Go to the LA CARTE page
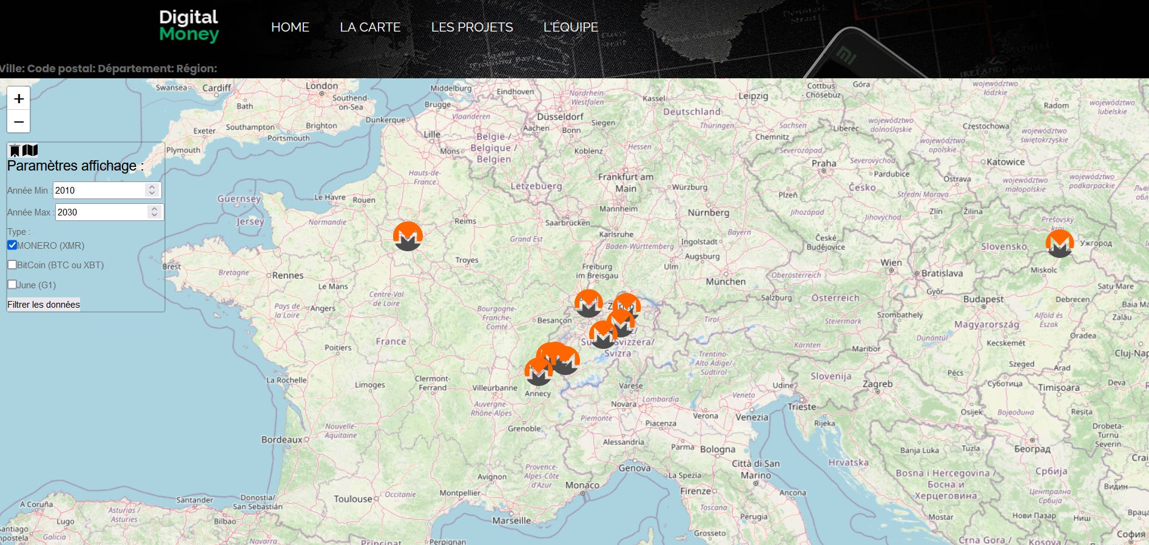 point(370,27)
